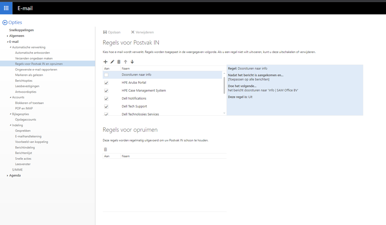Screen dimensions: 386x225
Task: Uncheck the HPE Aruba Portal rule
Action: pos(106,83)
